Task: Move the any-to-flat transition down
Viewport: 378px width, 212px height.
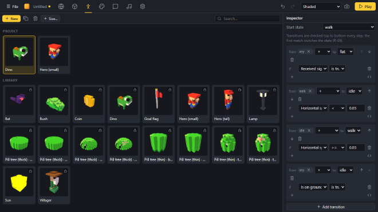Action: pyautogui.click(x=369, y=51)
